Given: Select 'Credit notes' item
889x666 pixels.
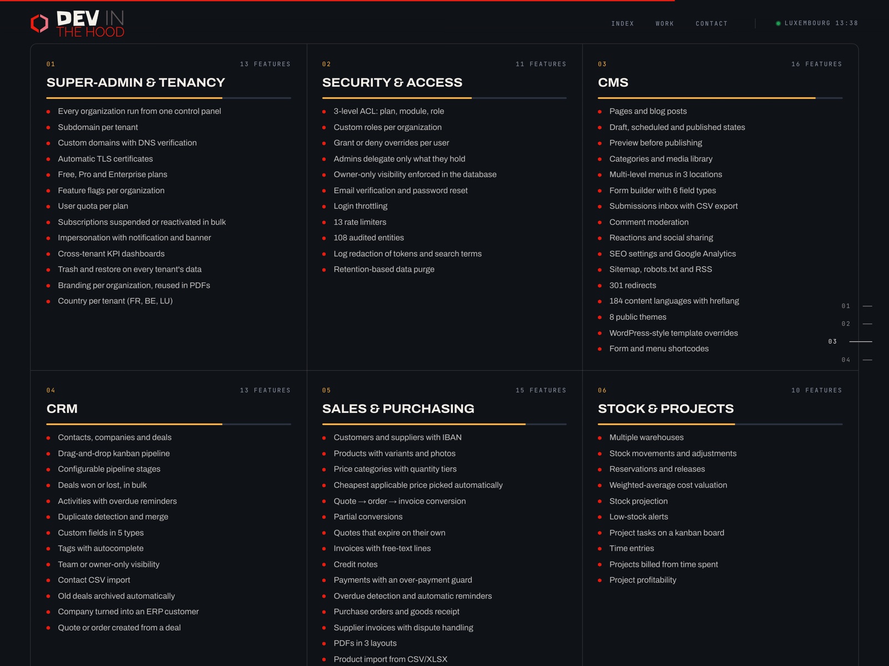Looking at the screenshot, I should (x=356, y=564).
